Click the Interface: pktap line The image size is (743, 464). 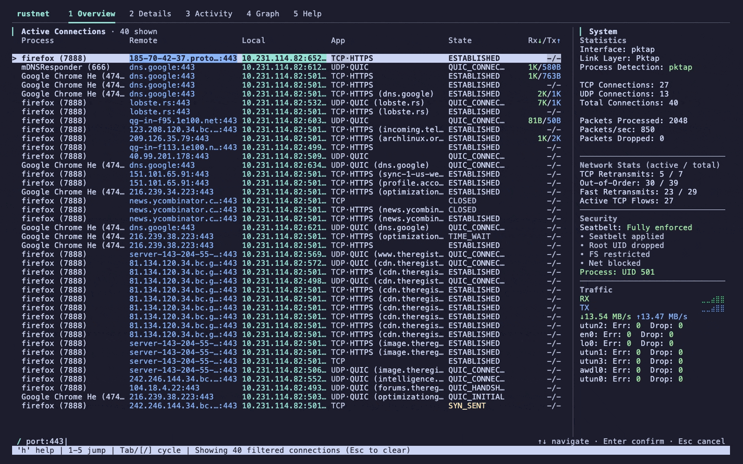point(617,49)
